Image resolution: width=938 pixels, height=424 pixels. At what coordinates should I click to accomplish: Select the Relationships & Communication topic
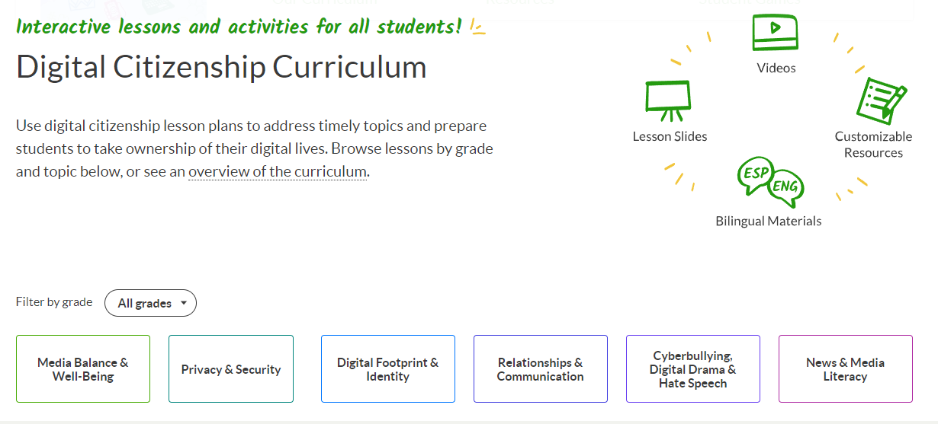tap(541, 369)
